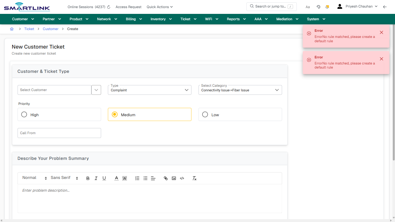This screenshot has height=222, width=395.
Task: Insert a hyperlink in the problem description
Action: pos(166,178)
